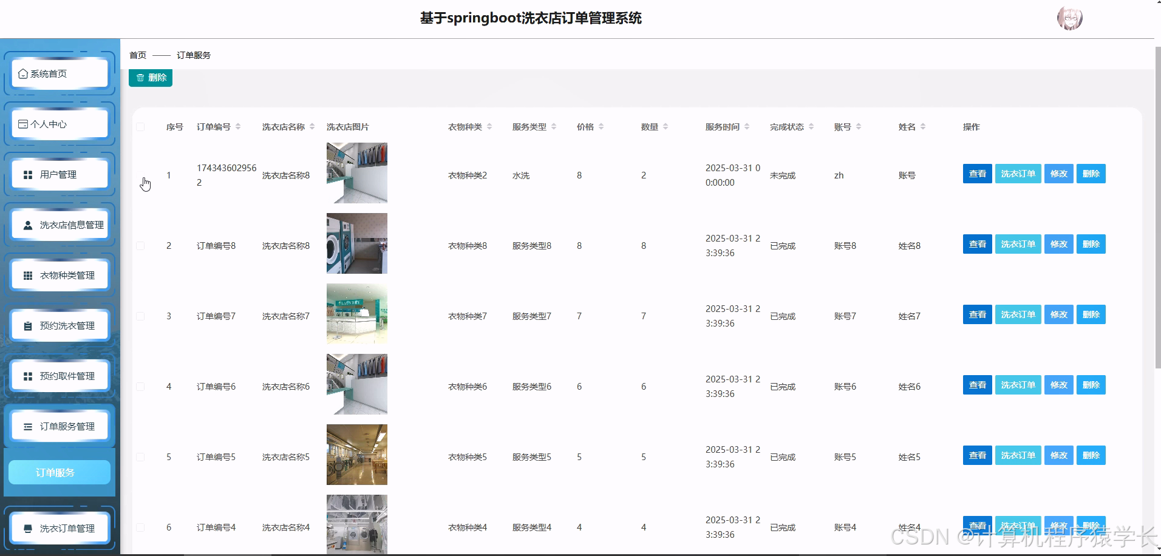The image size is (1161, 556).
Task: Expand 预约取件管理 sidebar menu
Action: click(60, 376)
